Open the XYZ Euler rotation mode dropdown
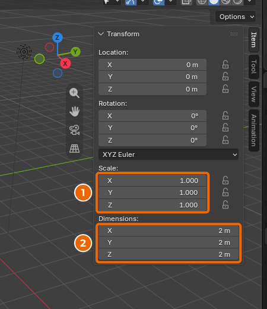 [x=169, y=154]
